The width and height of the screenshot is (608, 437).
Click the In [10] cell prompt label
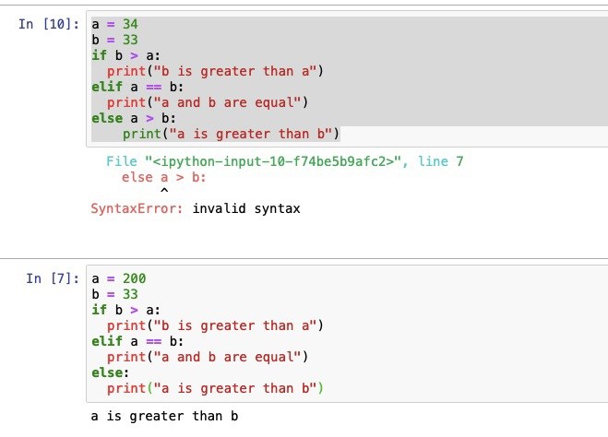[x=49, y=24]
